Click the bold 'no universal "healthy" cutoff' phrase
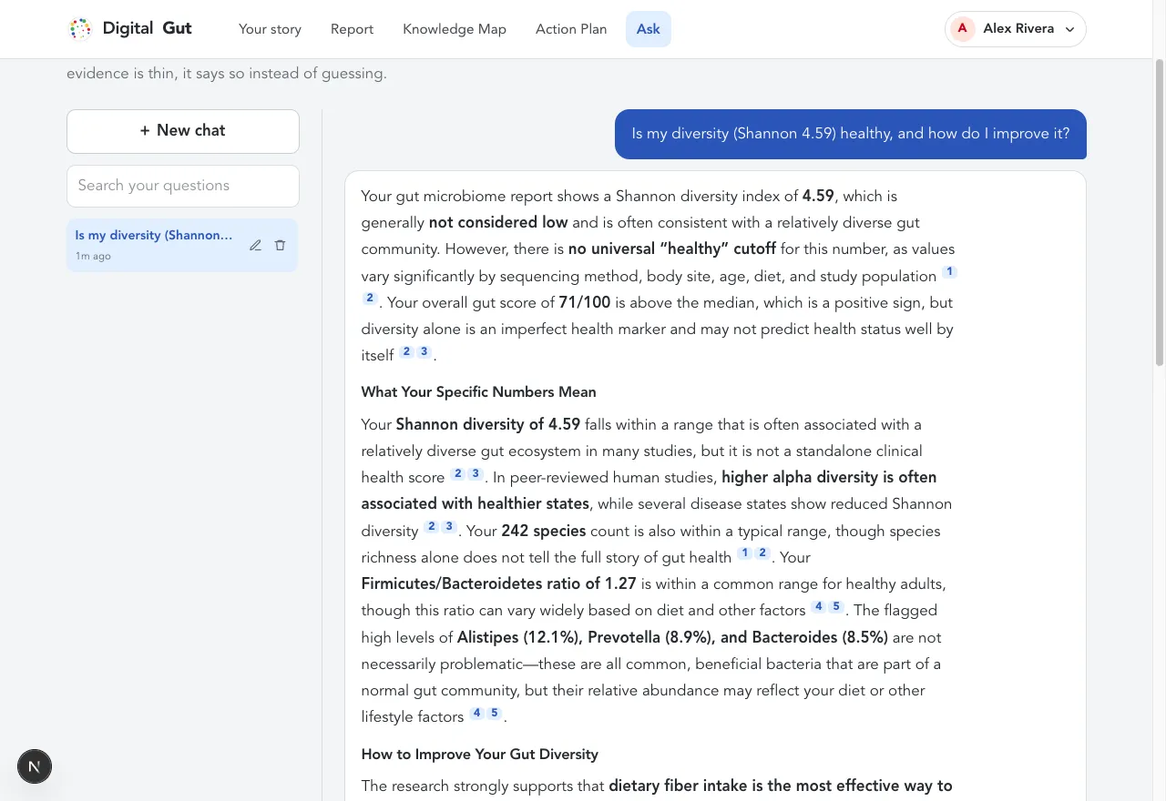The width and height of the screenshot is (1166, 801). click(672, 248)
